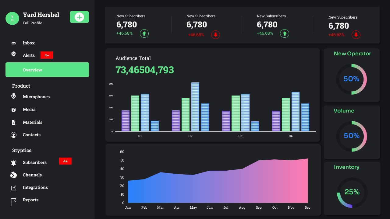Image resolution: width=390 pixels, height=219 pixels.
Task: Click the Media camera icon
Action: click(13, 109)
